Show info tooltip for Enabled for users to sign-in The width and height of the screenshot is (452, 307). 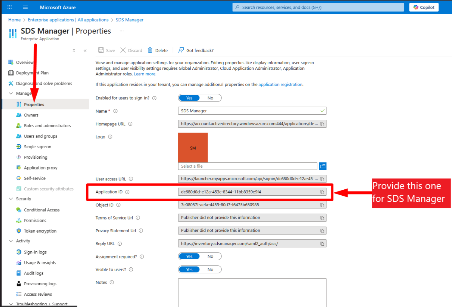click(x=154, y=98)
